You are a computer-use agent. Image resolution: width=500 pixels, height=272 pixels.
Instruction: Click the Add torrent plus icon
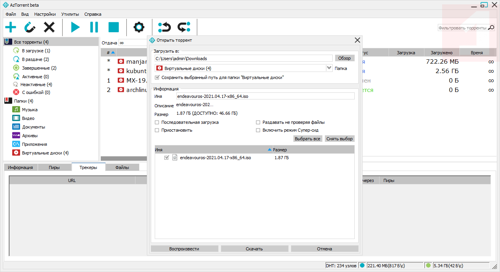tap(11, 27)
